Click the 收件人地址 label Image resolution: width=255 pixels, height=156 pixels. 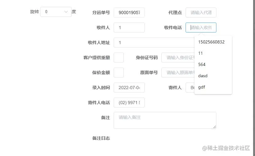[x=99, y=43]
